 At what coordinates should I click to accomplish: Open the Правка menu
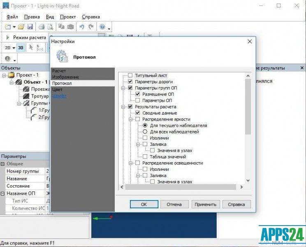coord(32,17)
